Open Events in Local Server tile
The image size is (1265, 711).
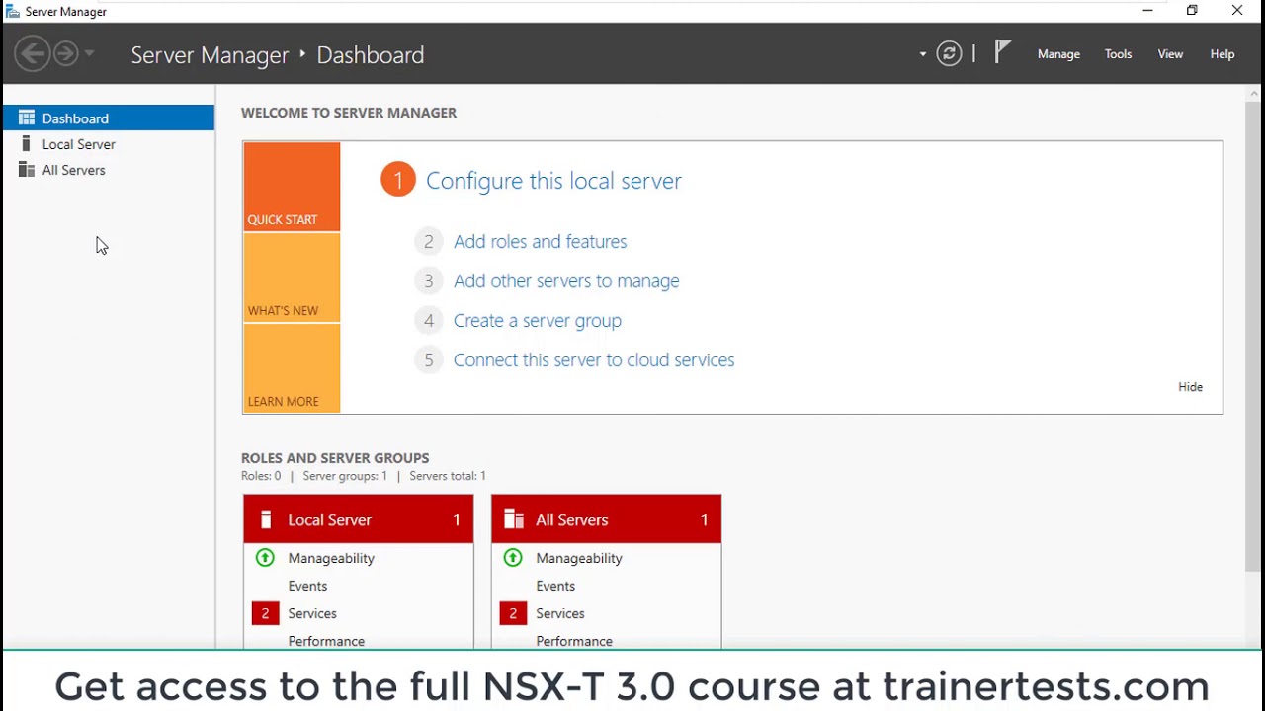(307, 586)
